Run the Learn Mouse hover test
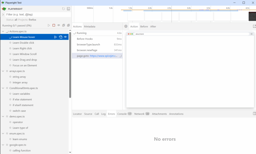This screenshot has width=256, height=154. (x=55, y=37)
